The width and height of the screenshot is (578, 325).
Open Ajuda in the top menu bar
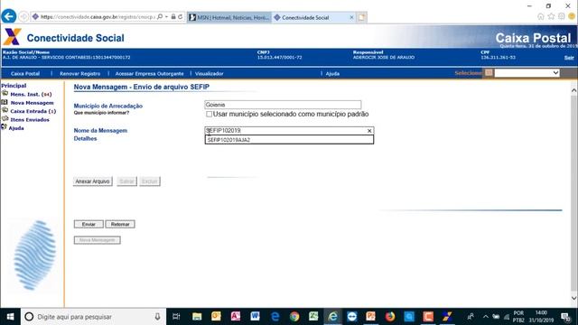point(332,74)
